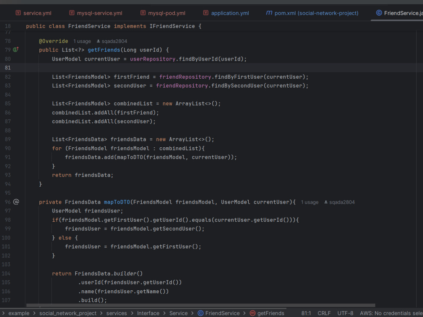This screenshot has width=423, height=317.
Task: Select the FriendService.java tab
Action: (399, 13)
